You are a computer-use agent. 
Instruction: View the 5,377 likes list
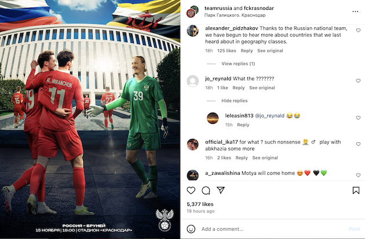pyautogui.click(x=200, y=204)
